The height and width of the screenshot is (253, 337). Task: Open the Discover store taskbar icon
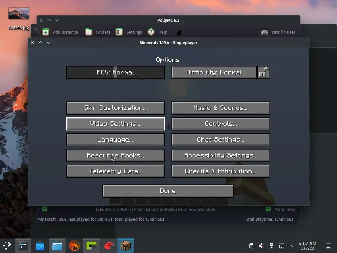[40, 246]
